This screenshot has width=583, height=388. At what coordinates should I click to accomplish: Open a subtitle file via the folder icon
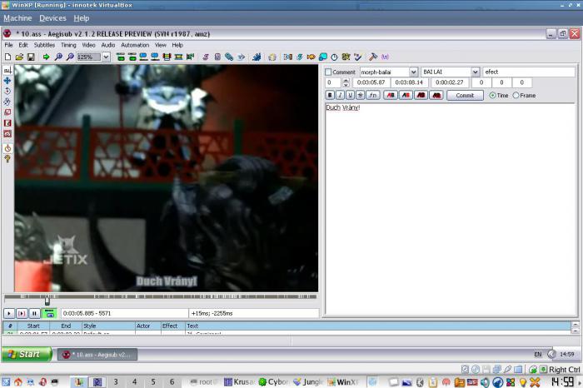coord(19,57)
